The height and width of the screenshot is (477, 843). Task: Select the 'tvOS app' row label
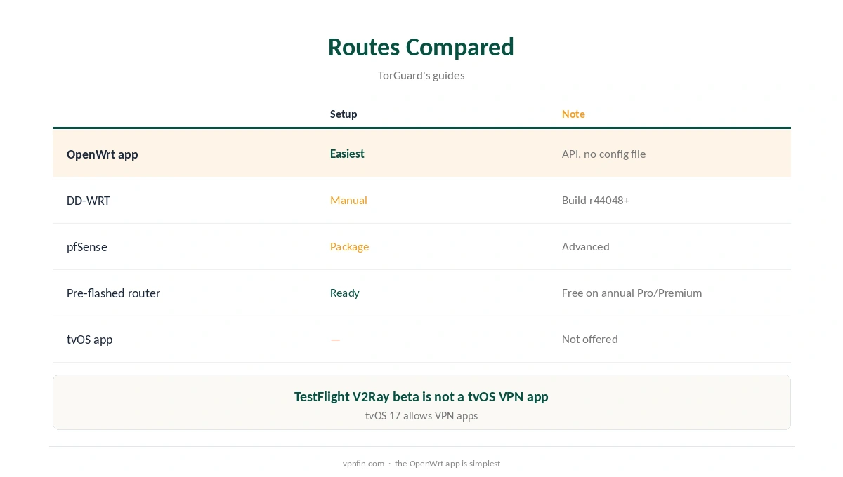pos(89,340)
